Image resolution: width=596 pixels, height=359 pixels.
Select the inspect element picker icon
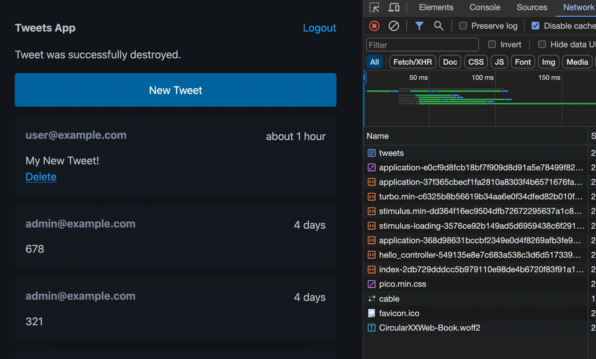click(x=374, y=7)
